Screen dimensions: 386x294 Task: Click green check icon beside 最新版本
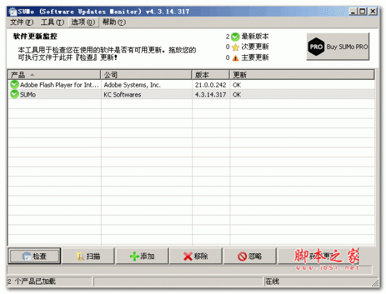pyautogui.click(x=235, y=37)
